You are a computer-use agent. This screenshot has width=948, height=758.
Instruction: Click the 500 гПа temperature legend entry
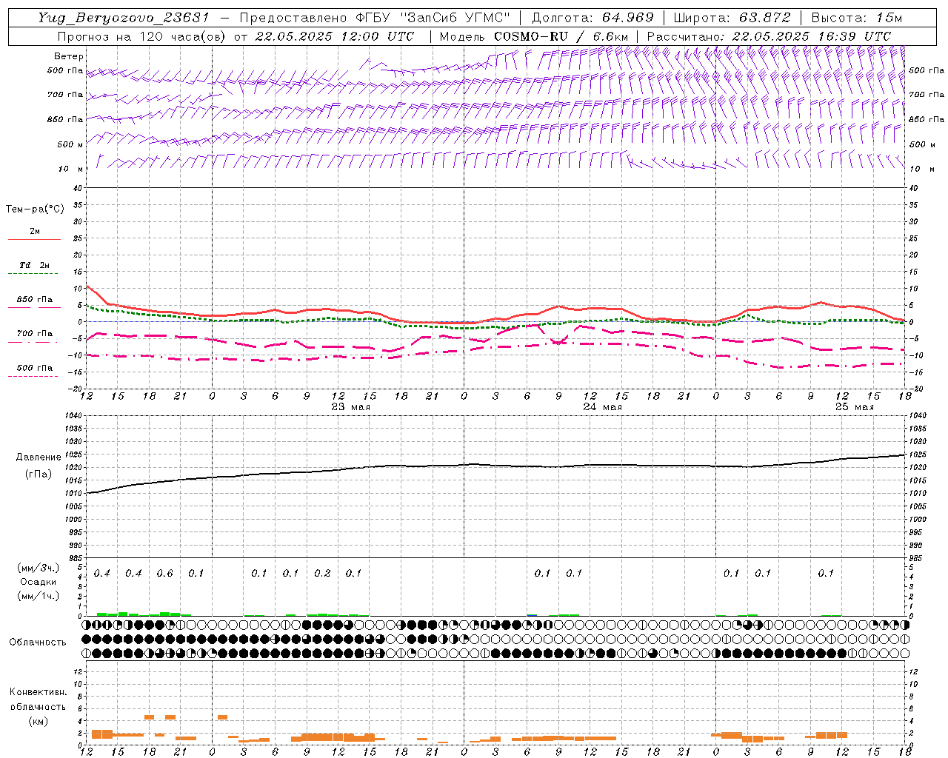35,368
